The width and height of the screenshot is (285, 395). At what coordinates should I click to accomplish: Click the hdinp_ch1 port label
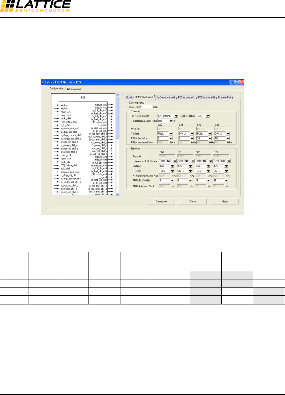coord(66,155)
